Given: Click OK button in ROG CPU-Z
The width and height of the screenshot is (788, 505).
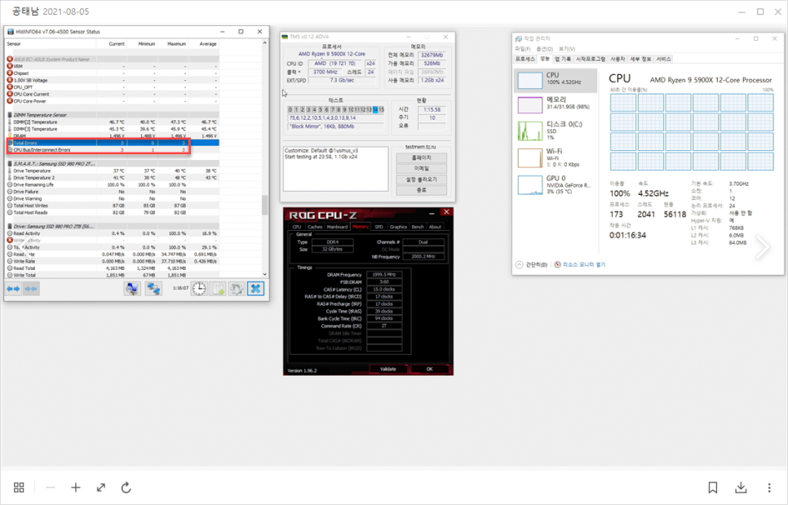Looking at the screenshot, I should (x=430, y=369).
